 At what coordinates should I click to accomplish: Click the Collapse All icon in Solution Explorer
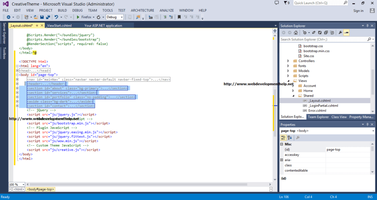pos(326,33)
